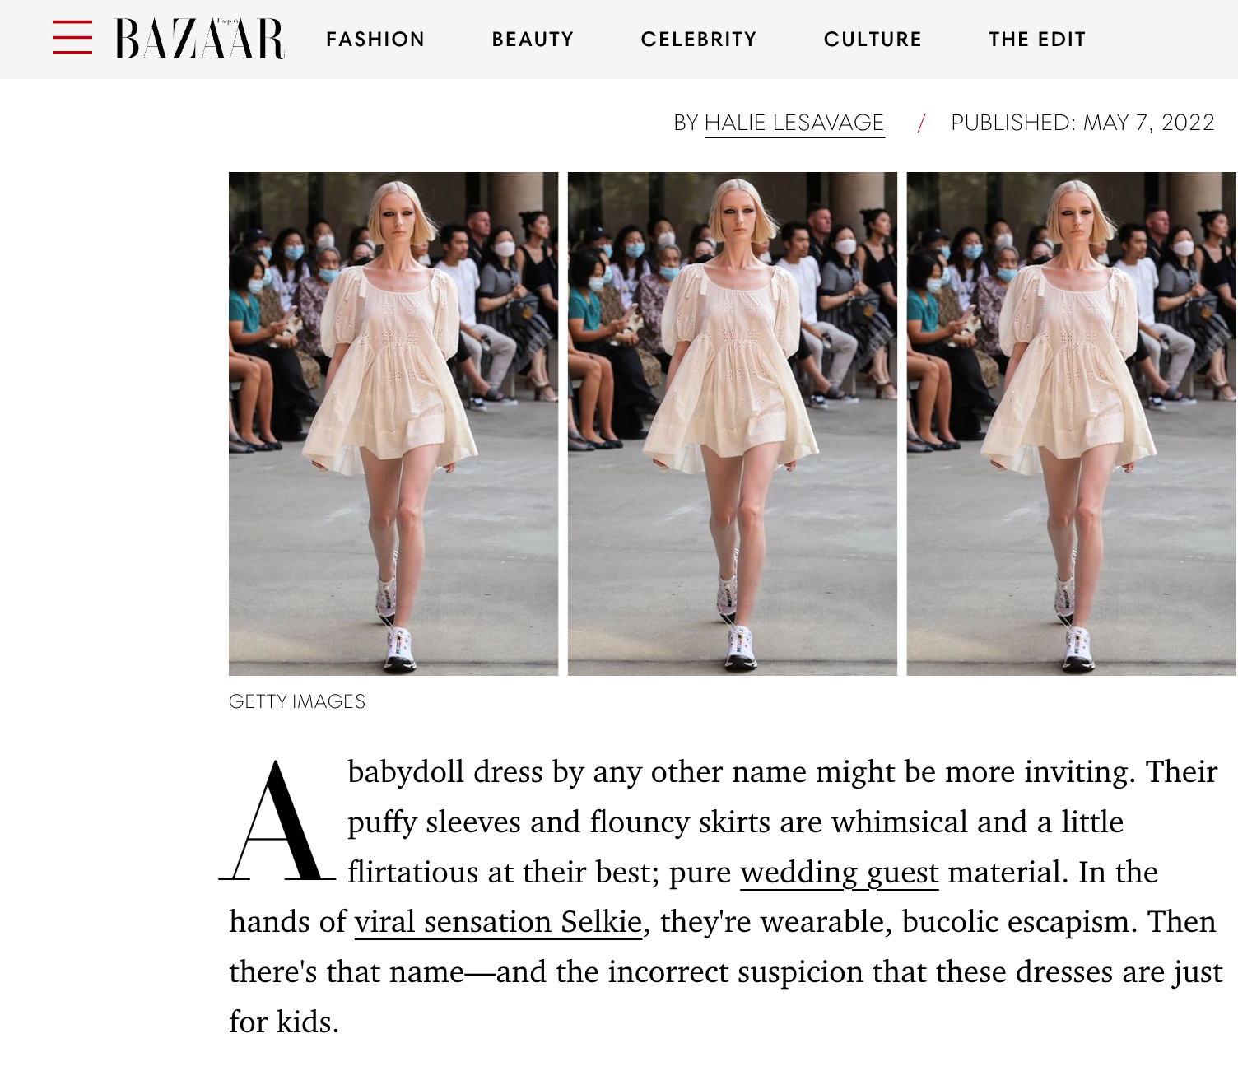
Task: Click the large drop cap letter A
Action: [277, 821]
